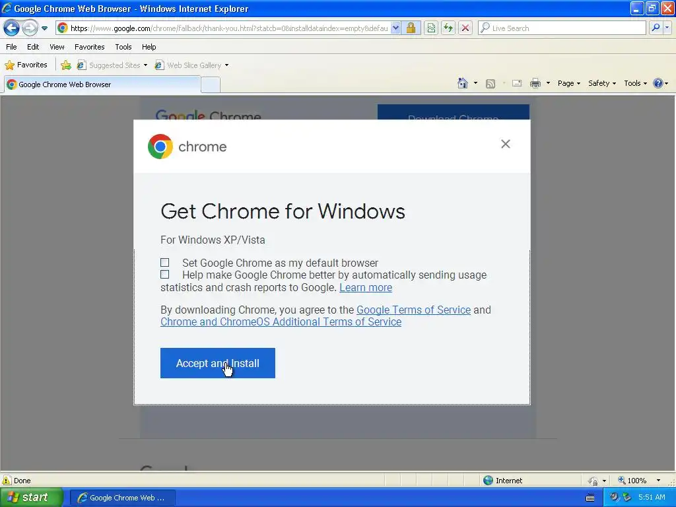
Task: Open the Safety command bar menu
Action: coord(602,83)
